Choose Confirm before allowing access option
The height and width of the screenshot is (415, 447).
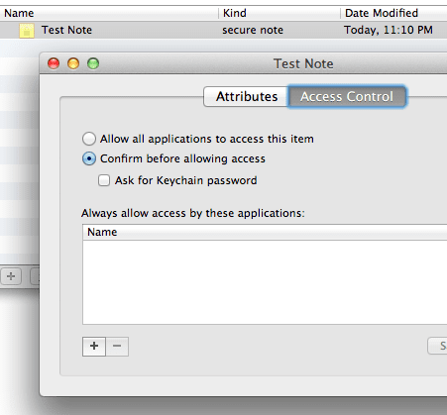click(x=89, y=158)
